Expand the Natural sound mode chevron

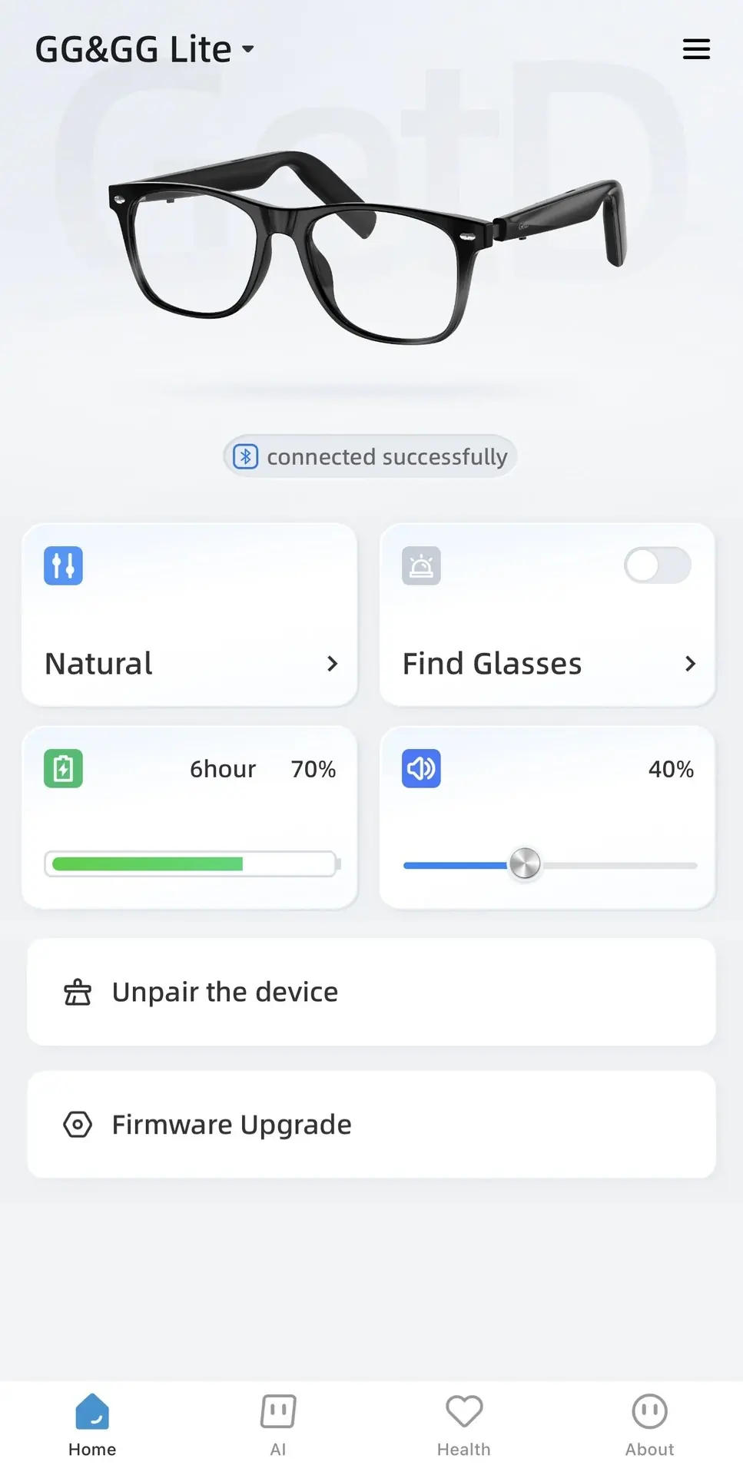tap(333, 664)
